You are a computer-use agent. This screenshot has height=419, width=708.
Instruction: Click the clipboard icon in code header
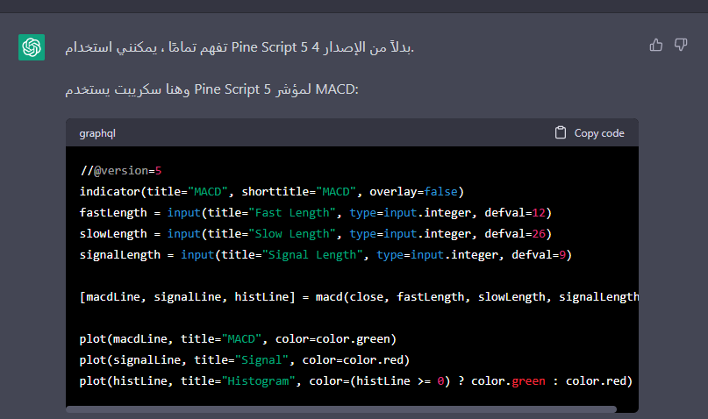pyautogui.click(x=561, y=132)
